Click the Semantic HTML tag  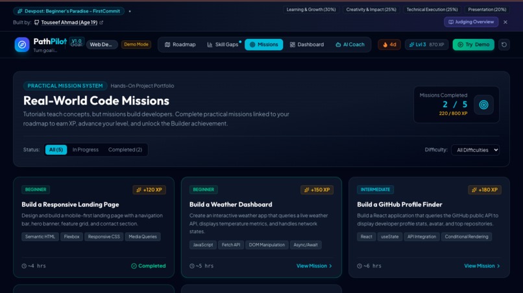point(40,236)
